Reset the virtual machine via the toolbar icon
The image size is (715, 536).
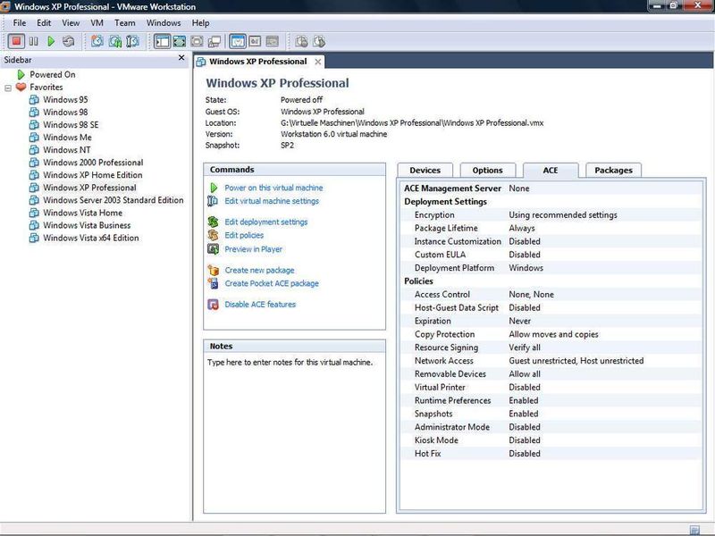click(70, 41)
